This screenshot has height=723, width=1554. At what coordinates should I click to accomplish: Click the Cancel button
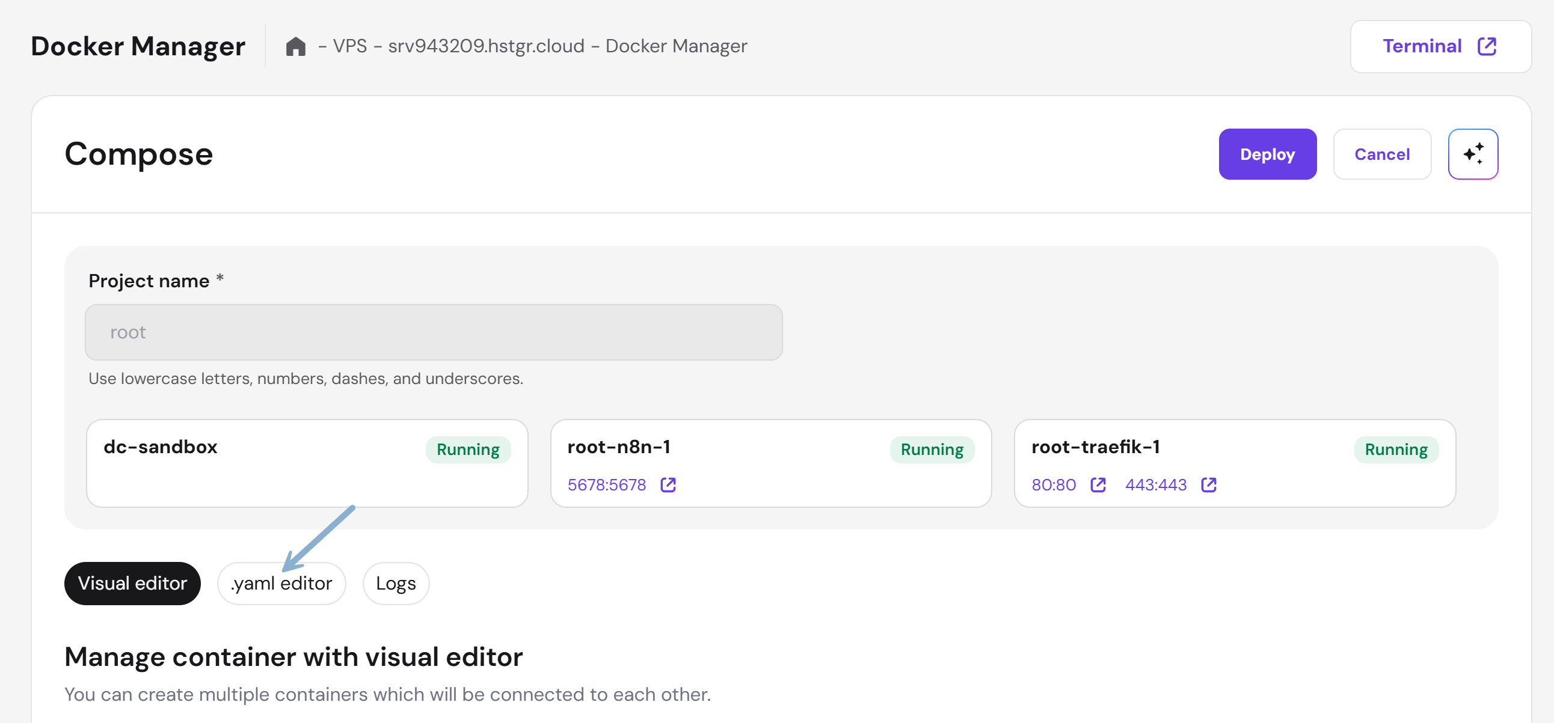pos(1382,154)
